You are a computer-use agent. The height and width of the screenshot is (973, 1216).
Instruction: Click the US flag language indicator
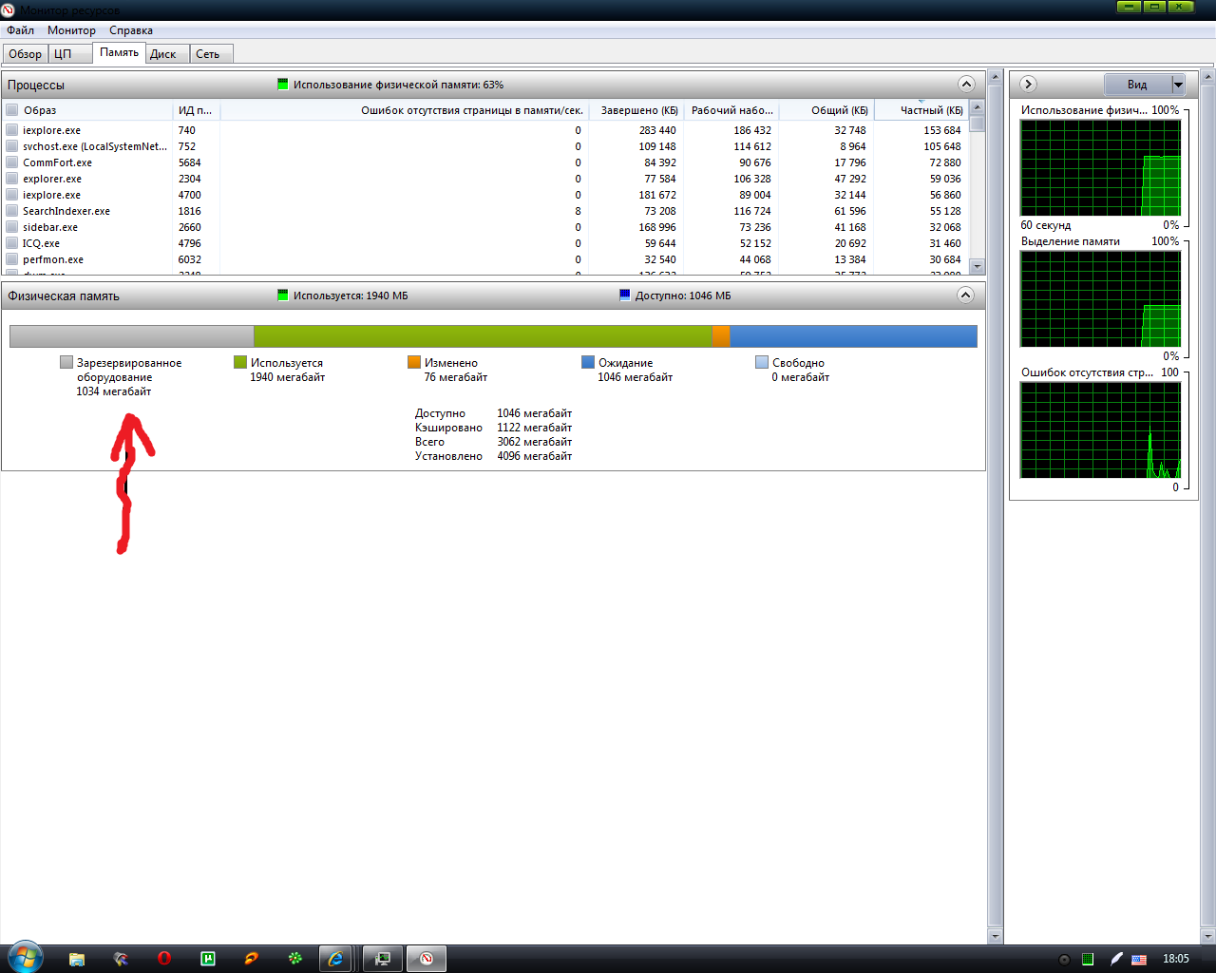tap(1139, 959)
